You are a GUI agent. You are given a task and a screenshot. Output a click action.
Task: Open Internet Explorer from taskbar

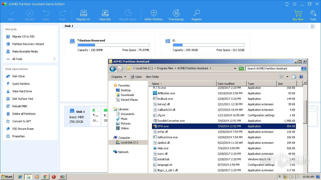click(20, 177)
